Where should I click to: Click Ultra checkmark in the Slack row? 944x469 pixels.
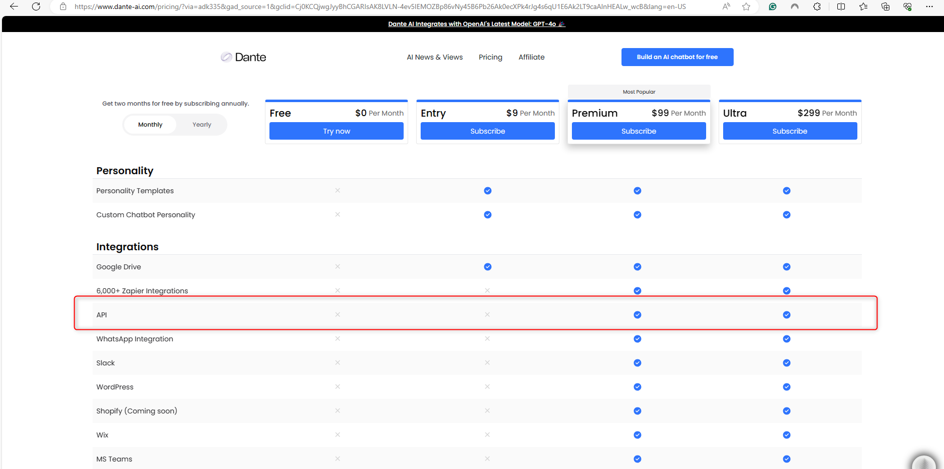coord(787,363)
